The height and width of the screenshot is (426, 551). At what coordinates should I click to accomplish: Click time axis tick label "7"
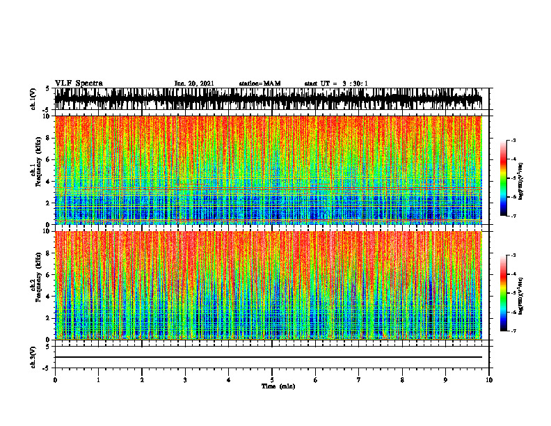(359, 380)
